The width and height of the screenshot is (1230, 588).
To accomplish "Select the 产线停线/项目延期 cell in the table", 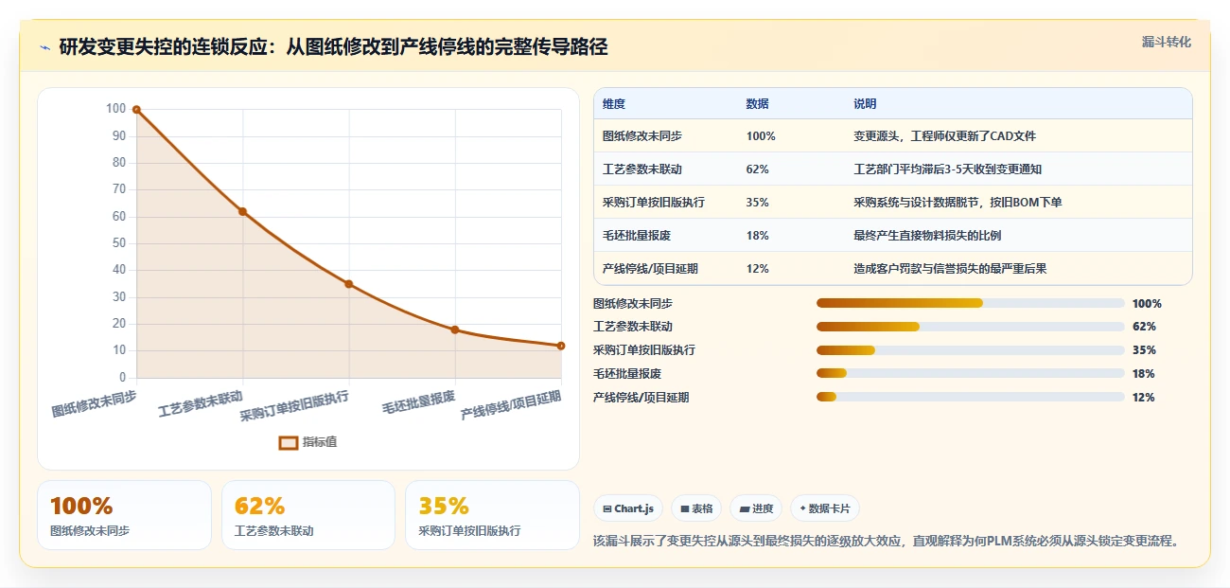I will pos(650,269).
